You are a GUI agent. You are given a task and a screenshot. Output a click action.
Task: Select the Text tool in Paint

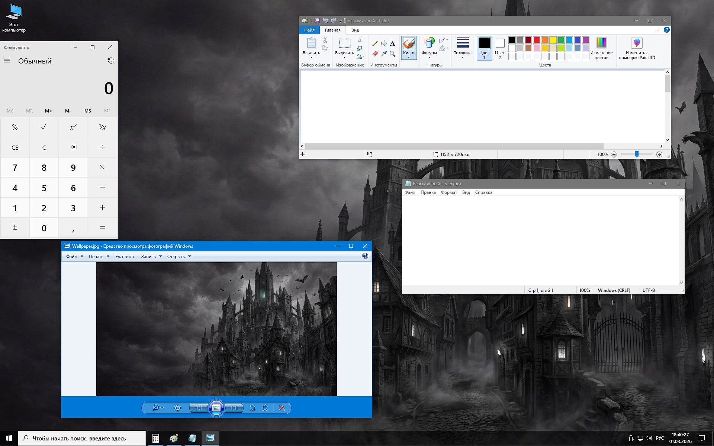click(x=392, y=43)
